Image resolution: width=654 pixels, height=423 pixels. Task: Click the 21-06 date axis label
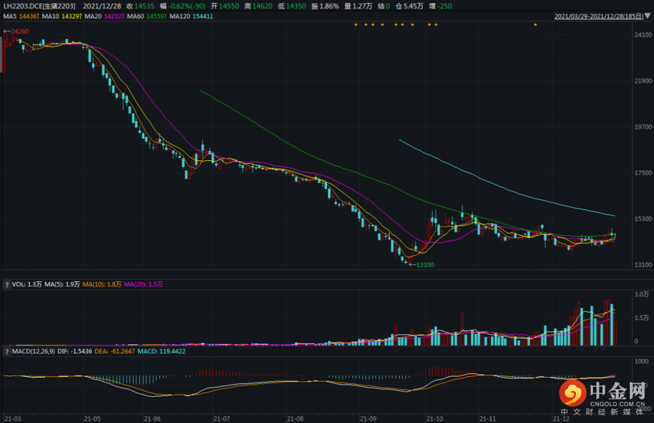pyautogui.click(x=153, y=418)
